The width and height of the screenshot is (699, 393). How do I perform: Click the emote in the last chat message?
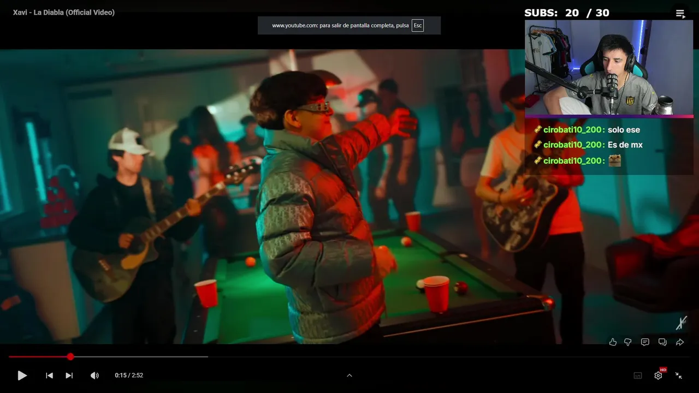pyautogui.click(x=614, y=160)
